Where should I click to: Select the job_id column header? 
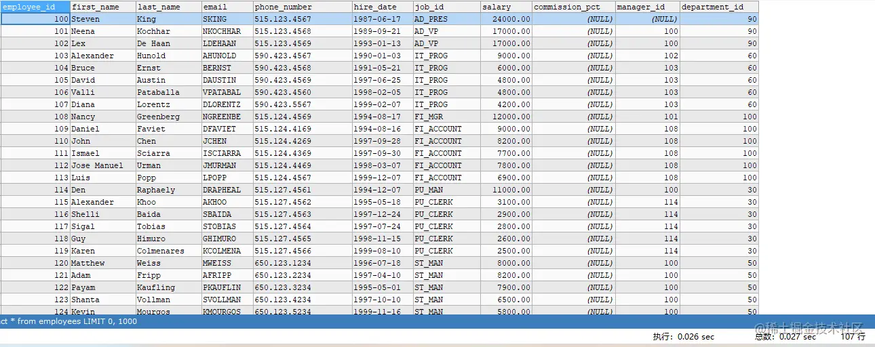(x=446, y=7)
